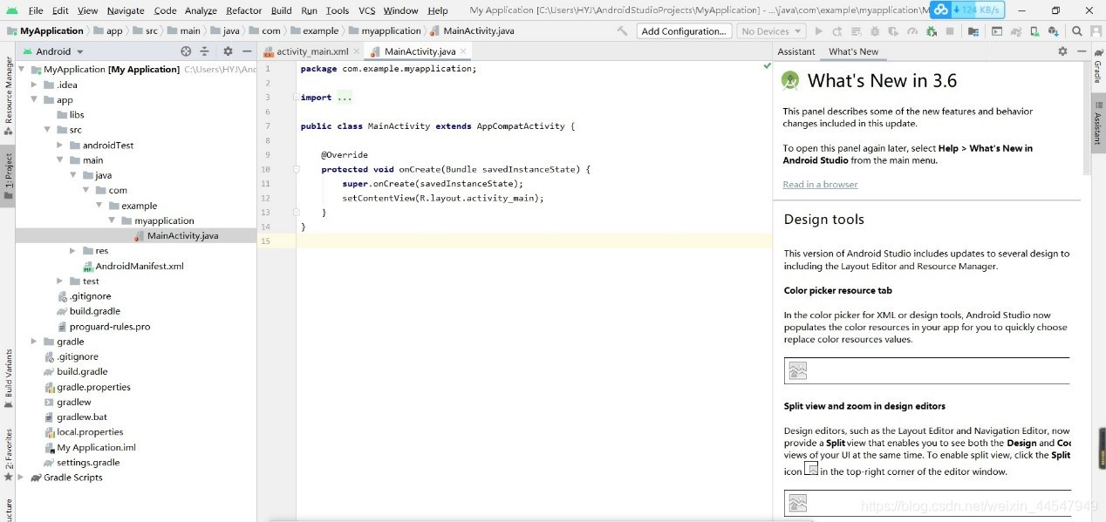Click the green inspection checkmark in editor

767,66
